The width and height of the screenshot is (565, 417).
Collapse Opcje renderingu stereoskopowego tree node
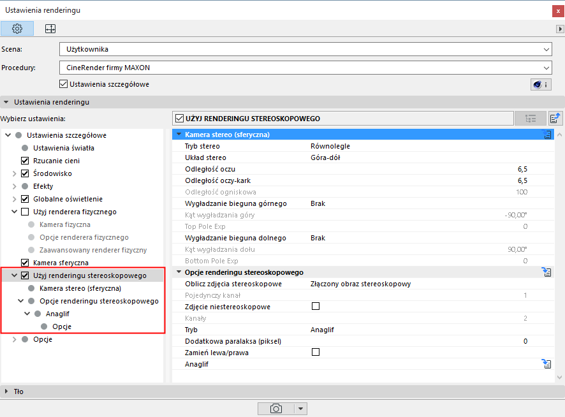click(x=21, y=301)
